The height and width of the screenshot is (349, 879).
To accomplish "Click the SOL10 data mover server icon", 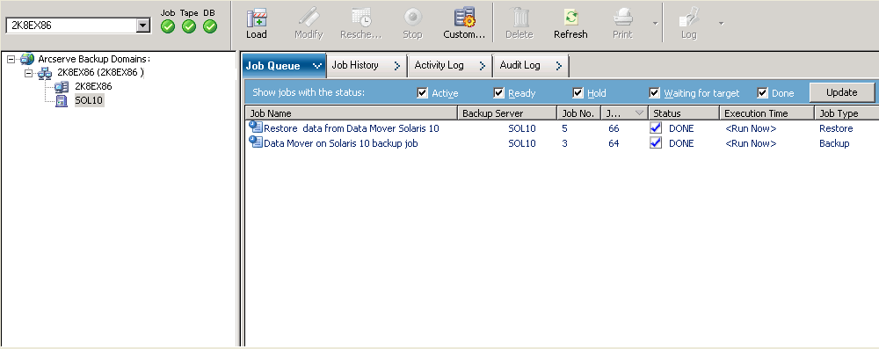I will pyautogui.click(x=62, y=101).
